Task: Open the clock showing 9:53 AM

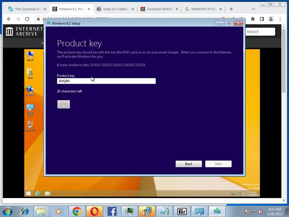Action: tap(275, 212)
